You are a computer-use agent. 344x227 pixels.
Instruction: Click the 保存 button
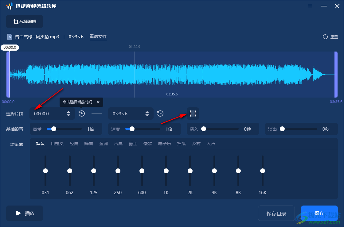click(319, 213)
